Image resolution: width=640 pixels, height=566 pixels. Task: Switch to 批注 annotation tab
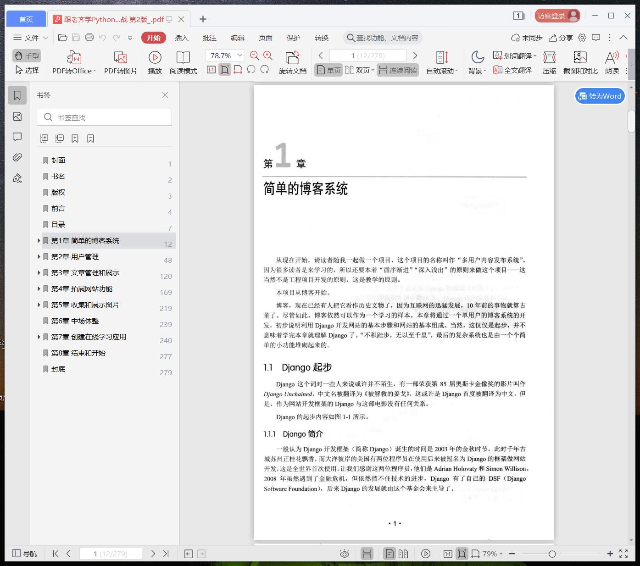tap(210, 38)
